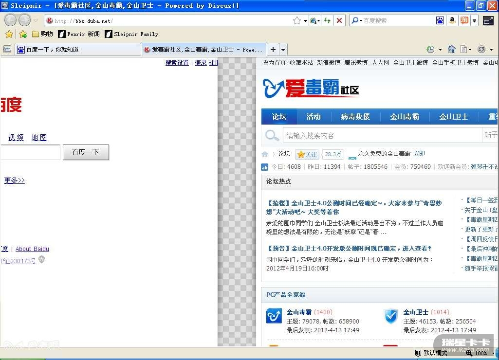
Task: Click the full screen toggle icon
Action: pyautogui.click(x=488, y=20)
